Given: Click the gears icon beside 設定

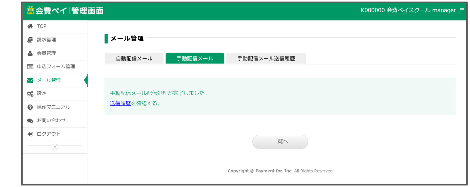Looking at the screenshot, I should coord(30,94).
